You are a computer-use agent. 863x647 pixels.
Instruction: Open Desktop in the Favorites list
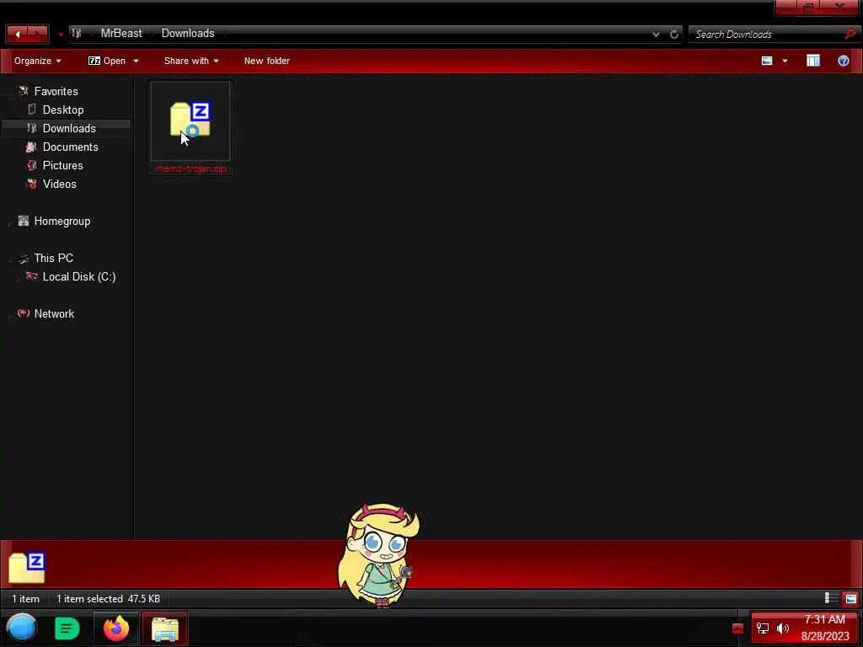62,110
